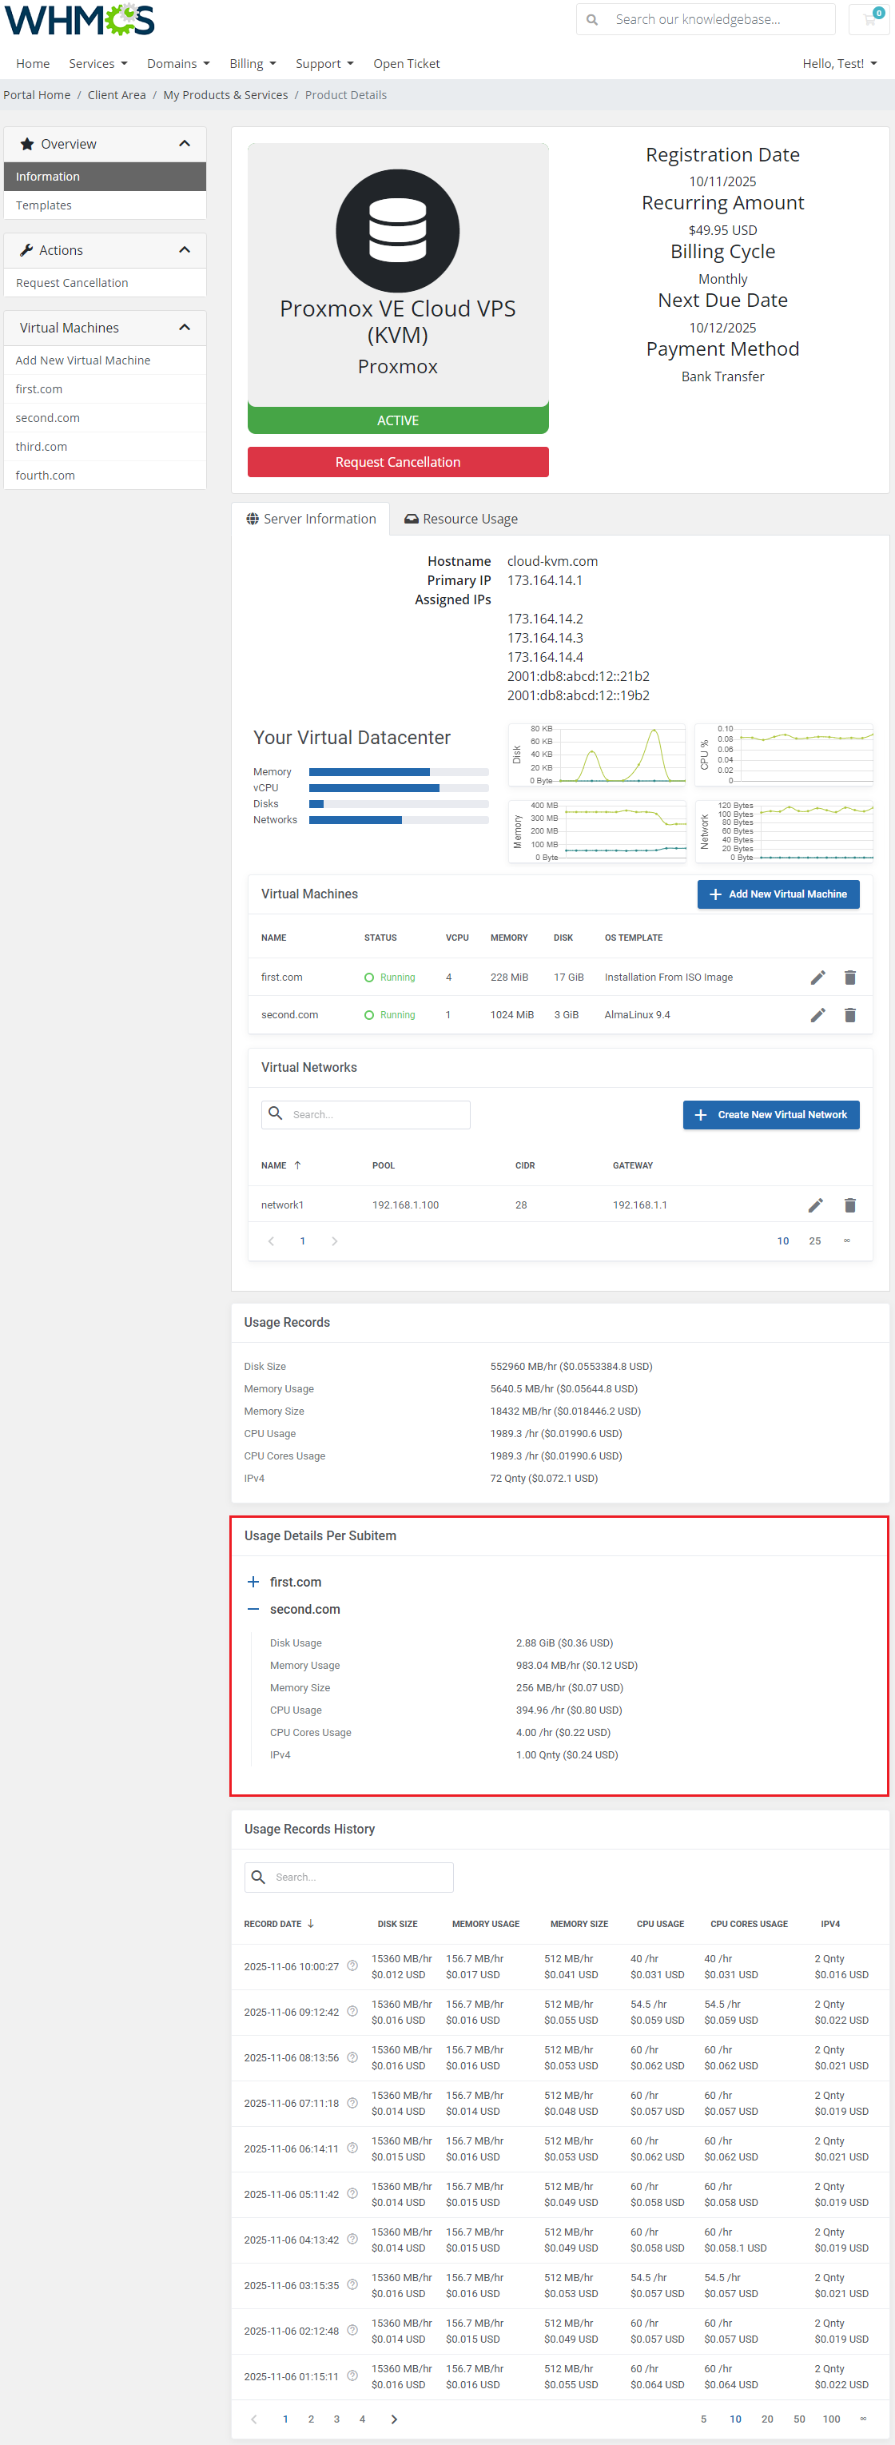Edit first.com virtual machine pencil icon
895x2445 pixels.
click(817, 978)
